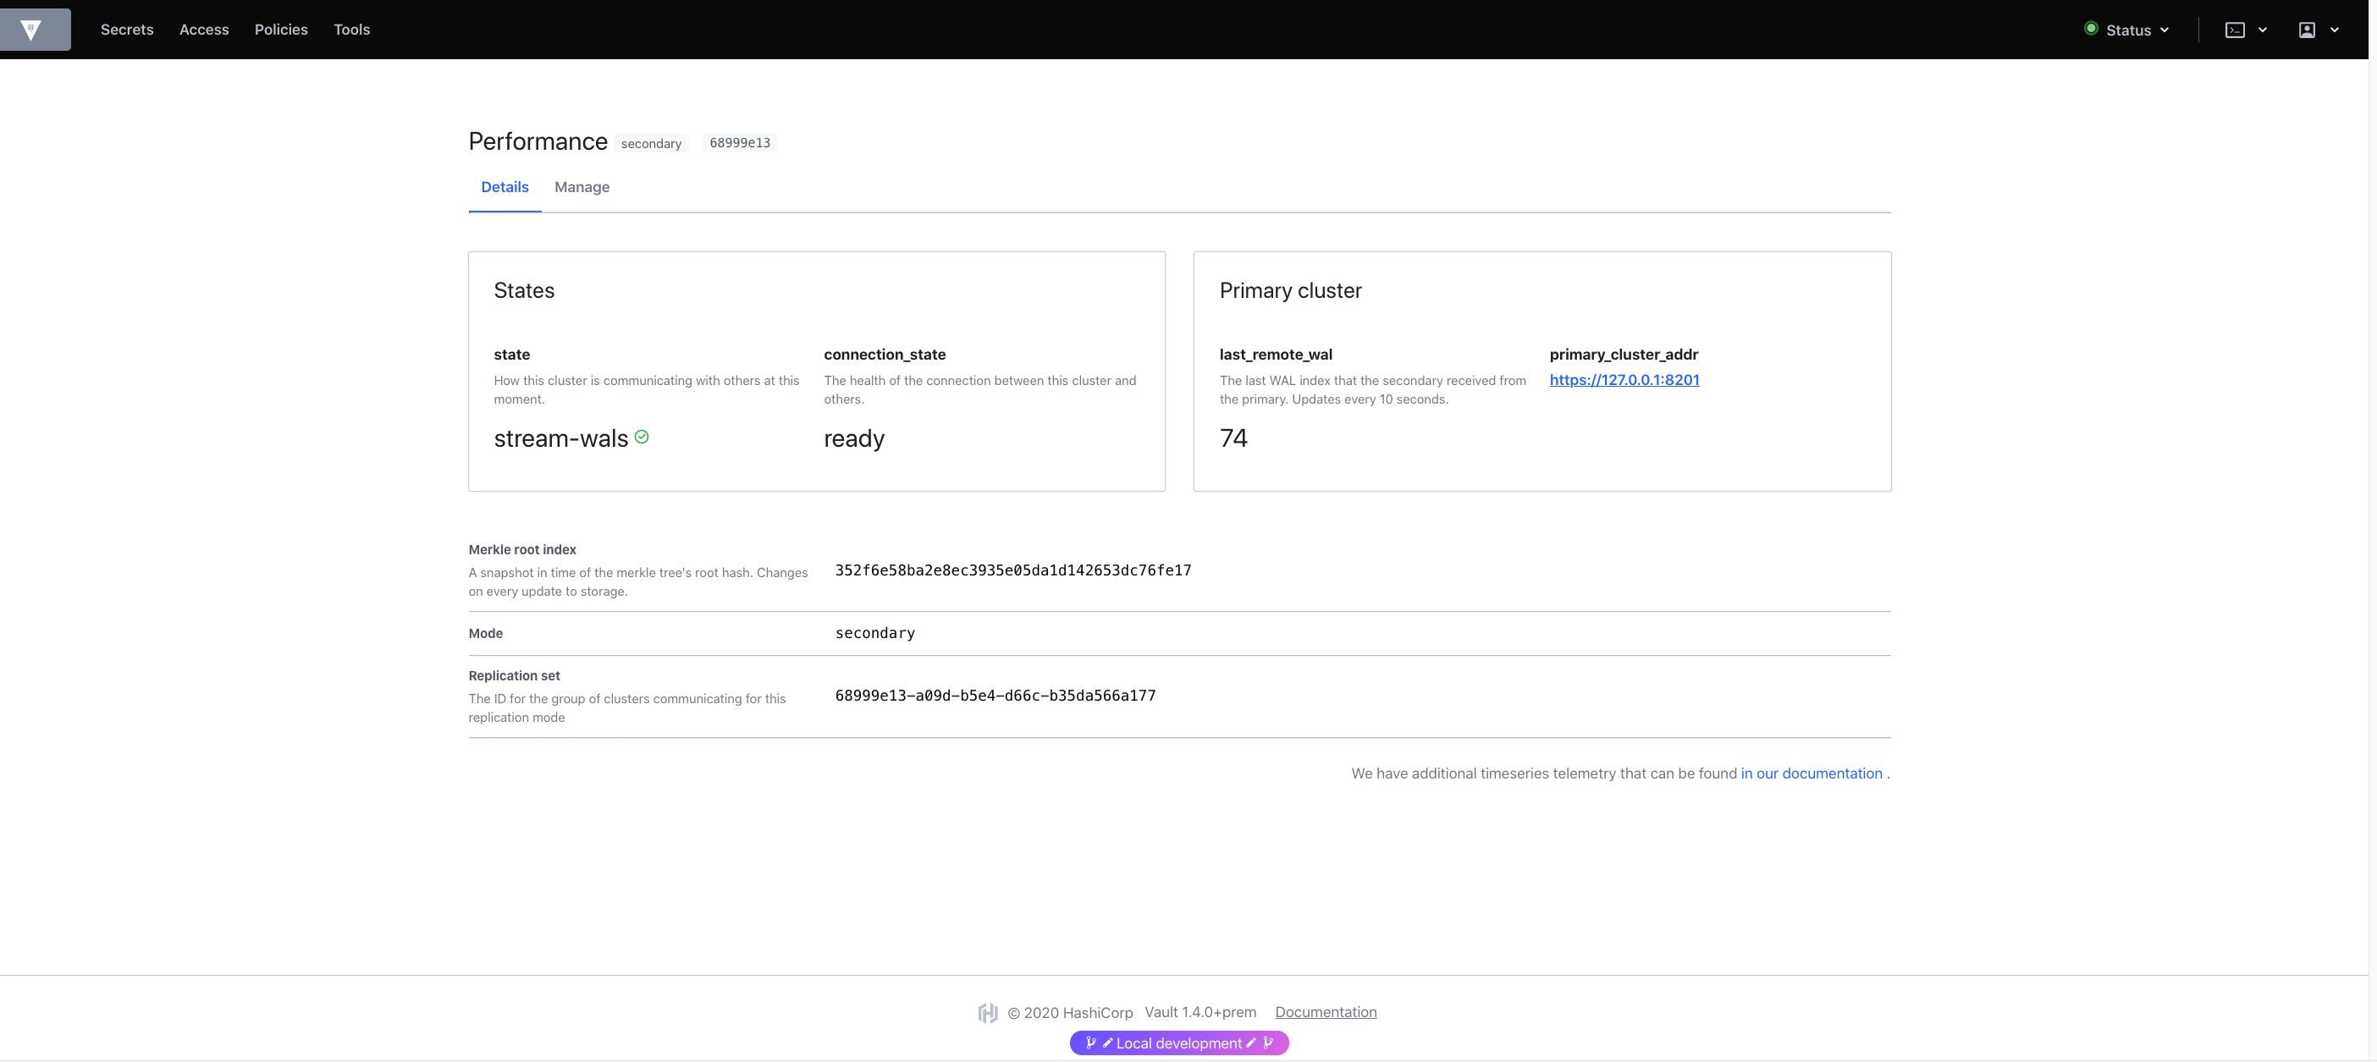2377x1062 pixels.
Task: Click the HashiCorp logo in footer
Action: pos(987,1013)
